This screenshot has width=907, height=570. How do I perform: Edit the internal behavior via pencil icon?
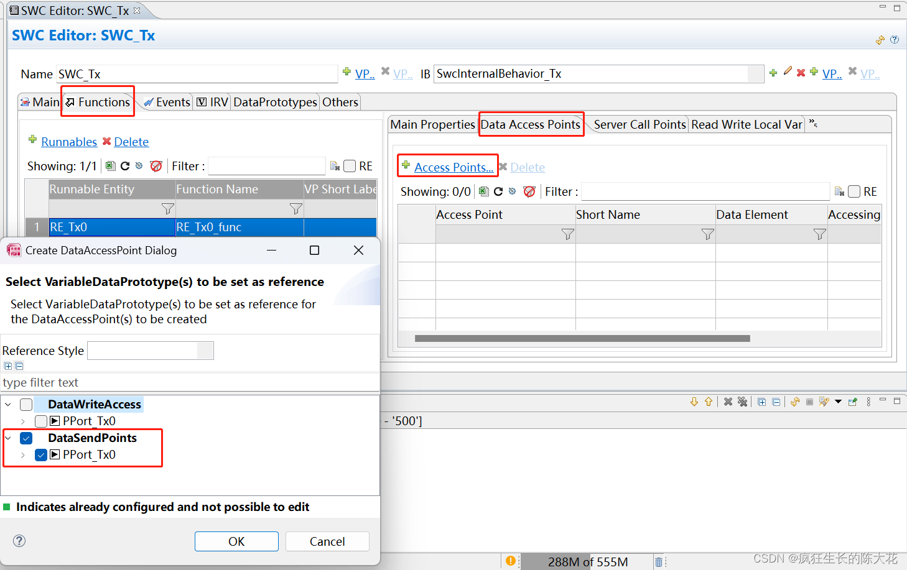click(788, 72)
